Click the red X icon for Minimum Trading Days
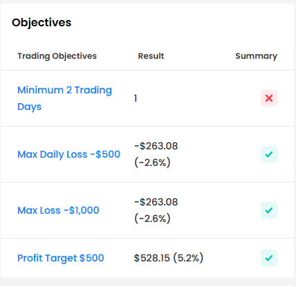 [269, 98]
